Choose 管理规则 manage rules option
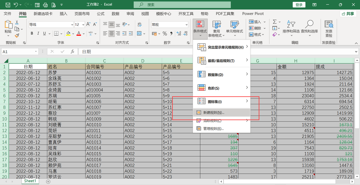This screenshot has width=360, height=185. click(x=222, y=129)
